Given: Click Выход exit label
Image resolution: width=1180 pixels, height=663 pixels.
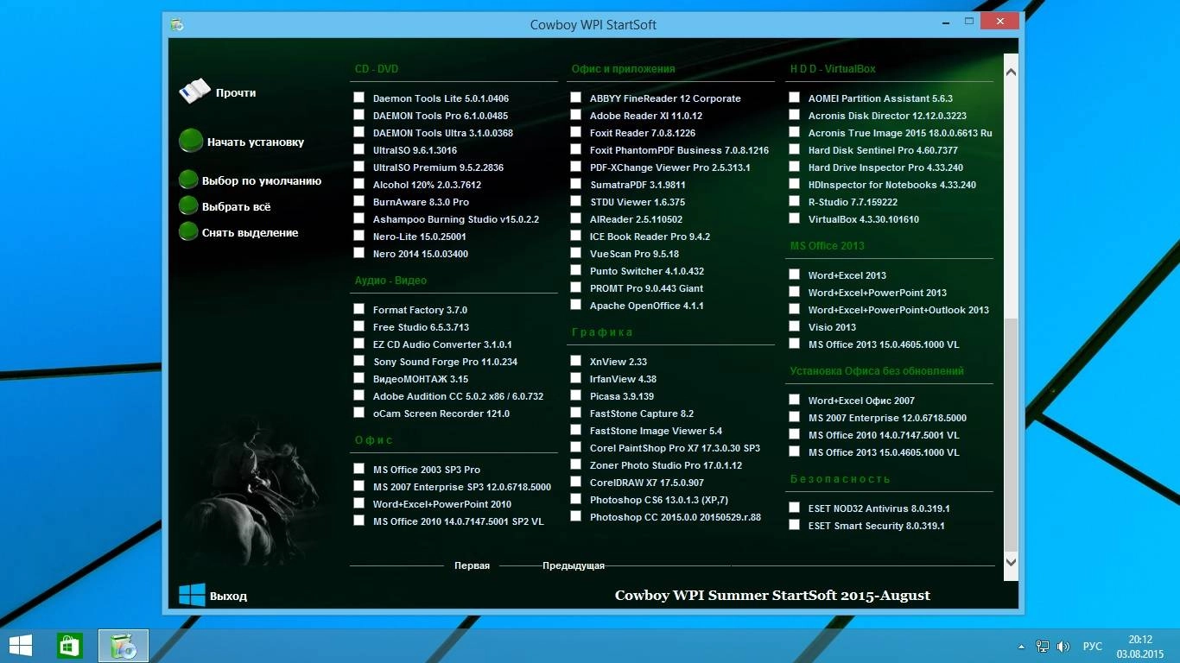Looking at the screenshot, I should [228, 597].
